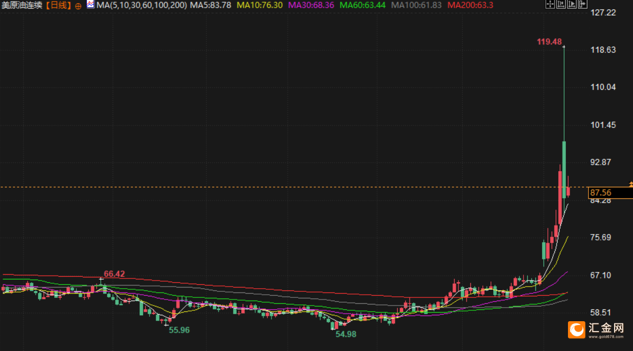Click the yellow MA10:76.30 value
The height and width of the screenshot is (351, 633).
tap(260, 5)
